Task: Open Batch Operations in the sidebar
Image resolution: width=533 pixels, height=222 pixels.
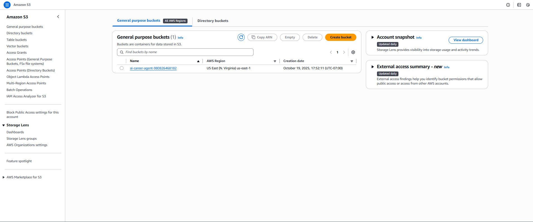Action: (19, 90)
